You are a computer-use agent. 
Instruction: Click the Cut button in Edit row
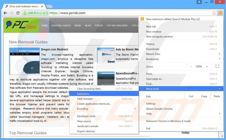tap(191, 96)
